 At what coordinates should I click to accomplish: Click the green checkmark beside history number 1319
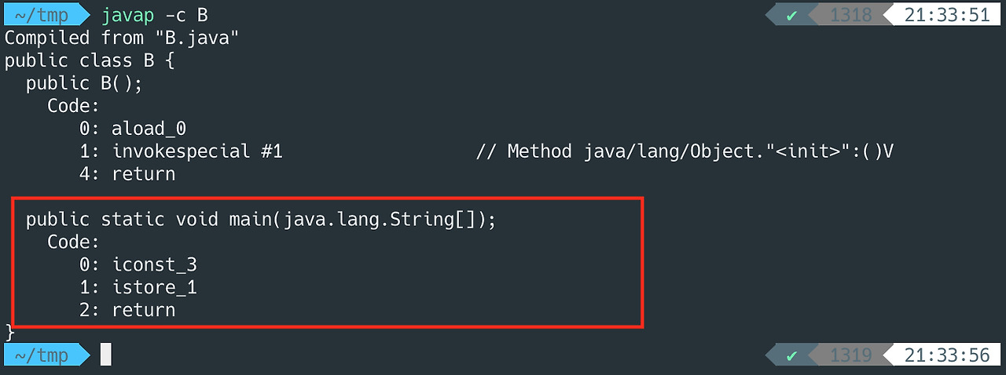click(791, 355)
